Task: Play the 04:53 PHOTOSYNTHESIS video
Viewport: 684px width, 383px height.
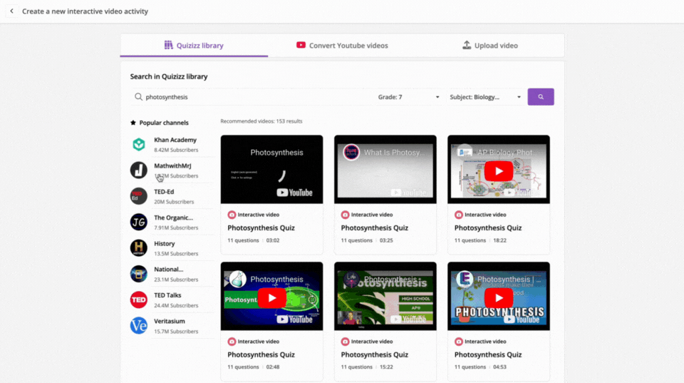Action: point(499,298)
